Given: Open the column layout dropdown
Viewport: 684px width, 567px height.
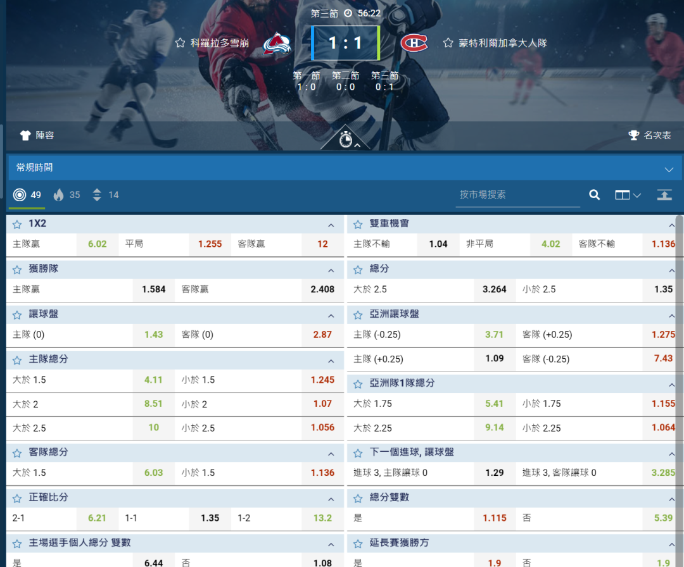Looking at the screenshot, I should (627, 195).
